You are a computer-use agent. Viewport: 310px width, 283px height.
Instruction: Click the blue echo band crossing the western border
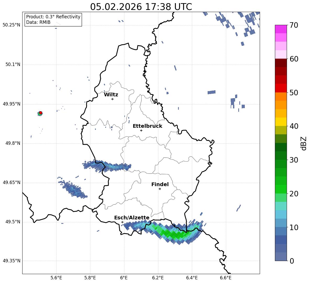[107, 166]
